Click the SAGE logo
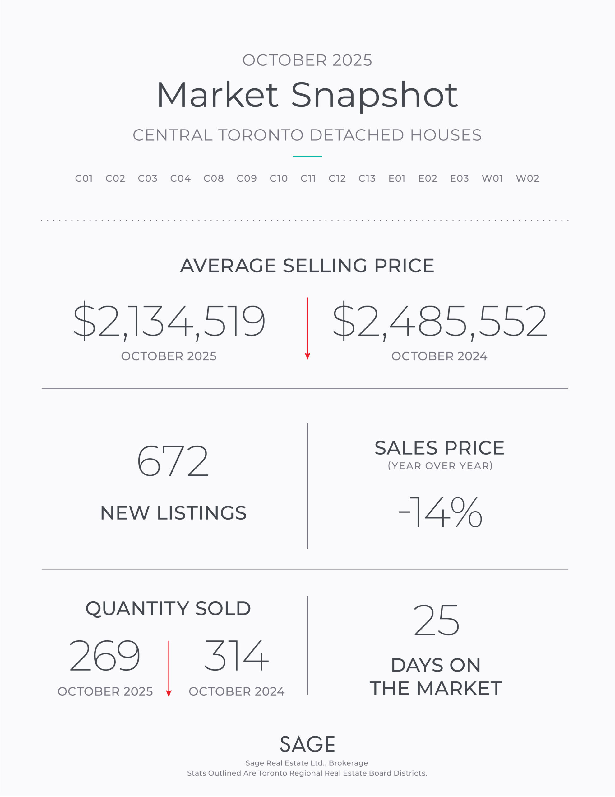 point(307,744)
